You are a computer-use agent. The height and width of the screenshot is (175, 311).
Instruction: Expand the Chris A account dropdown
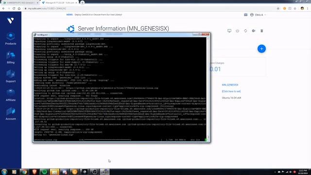(258, 15)
